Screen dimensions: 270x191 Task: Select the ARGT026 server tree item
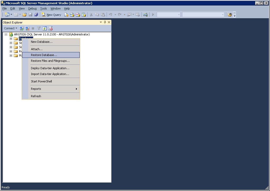click(x=52, y=34)
